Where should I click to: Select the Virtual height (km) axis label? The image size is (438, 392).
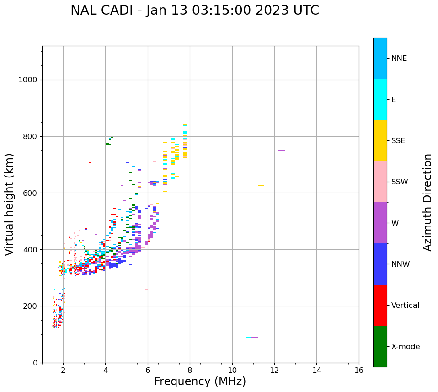[x=10, y=204]
